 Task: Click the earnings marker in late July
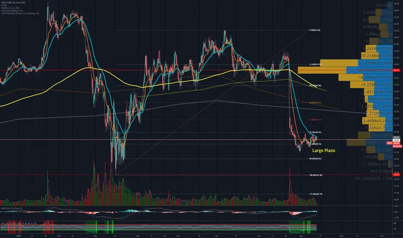(x=290, y=203)
